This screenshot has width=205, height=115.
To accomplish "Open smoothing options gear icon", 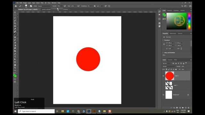I will (95, 6).
